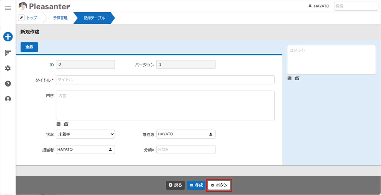
Task: Open 記録テーブル breadcrumb
Action: [x=94, y=18]
